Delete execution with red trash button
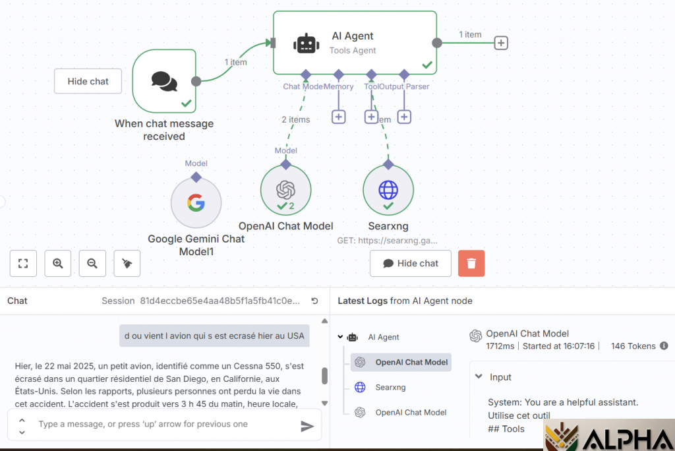This screenshot has height=451, width=675. 471,263
